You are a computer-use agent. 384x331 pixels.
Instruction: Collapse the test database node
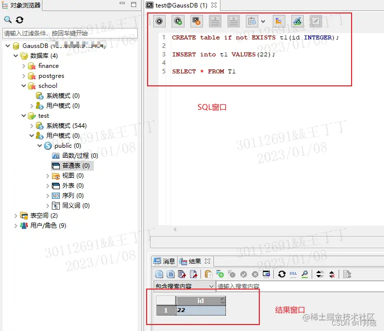(x=24, y=116)
